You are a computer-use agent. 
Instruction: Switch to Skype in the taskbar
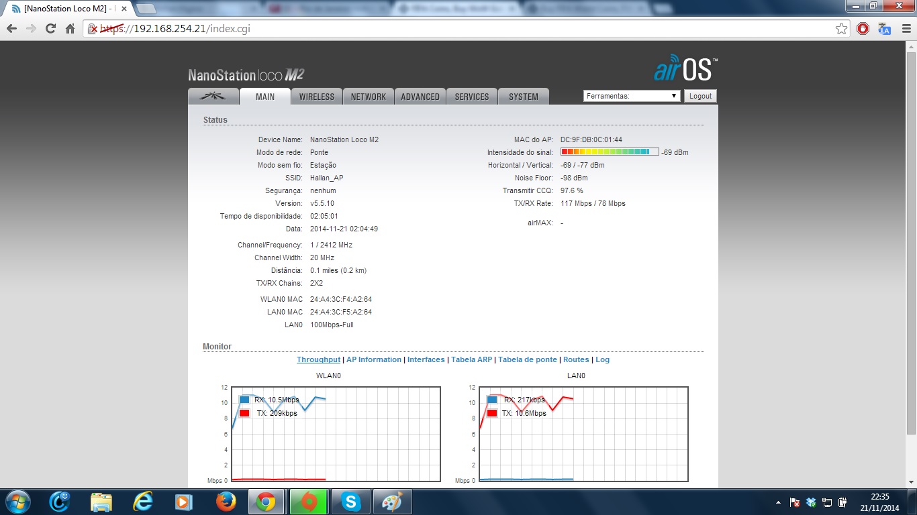(350, 502)
